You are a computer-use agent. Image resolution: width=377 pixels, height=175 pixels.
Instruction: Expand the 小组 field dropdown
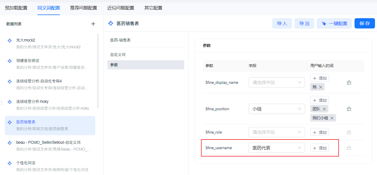276,109
